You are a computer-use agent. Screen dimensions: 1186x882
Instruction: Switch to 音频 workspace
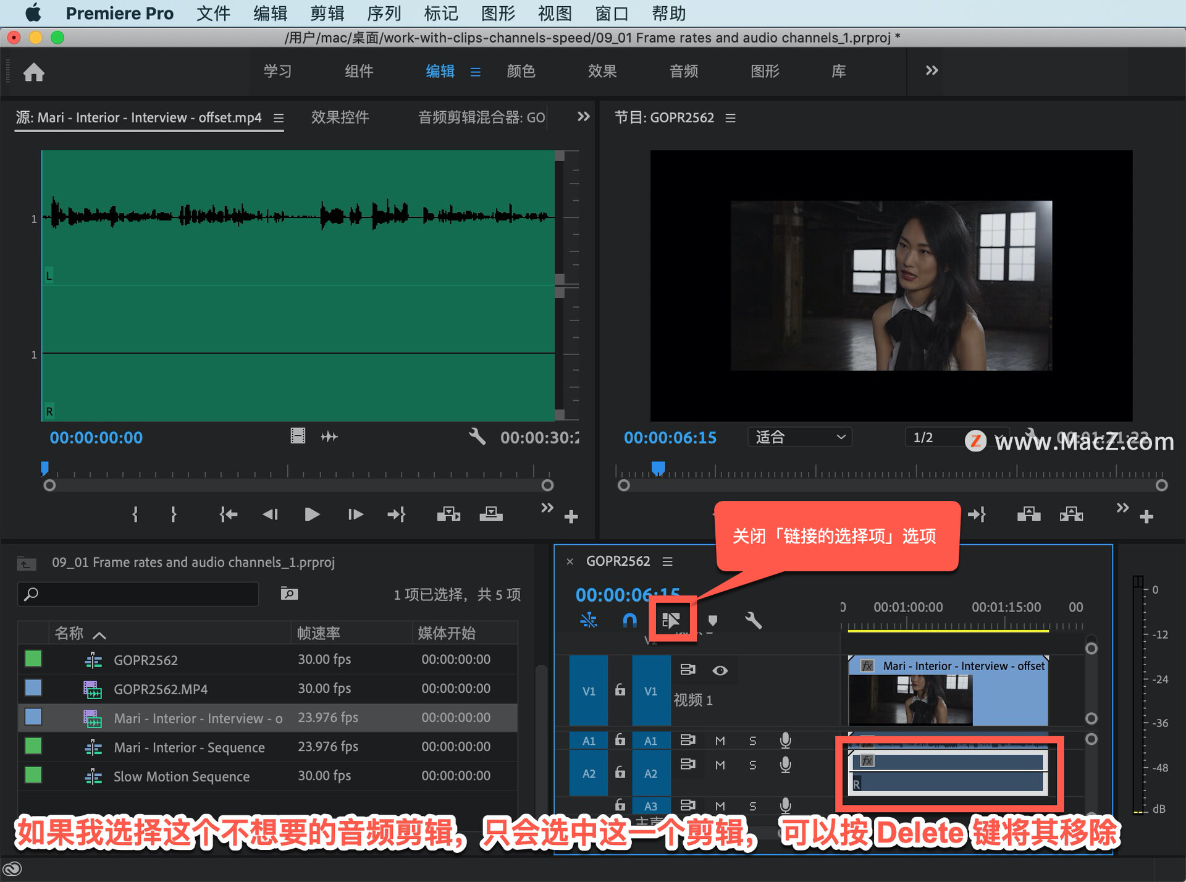click(x=684, y=71)
